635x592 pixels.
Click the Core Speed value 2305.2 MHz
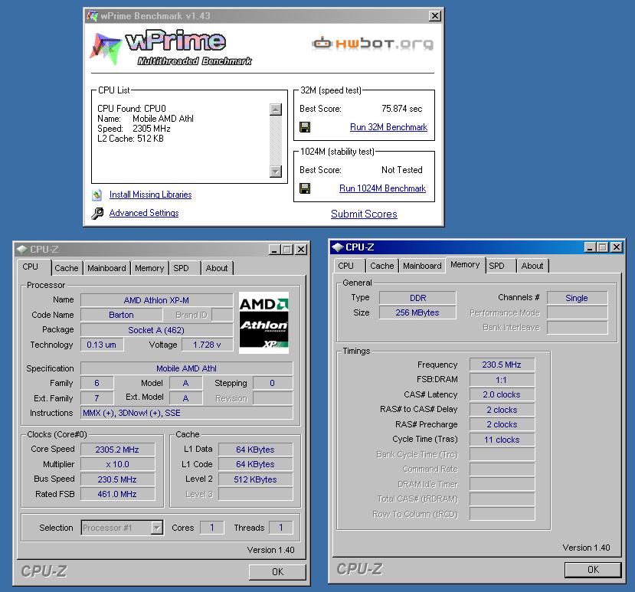coord(117,450)
